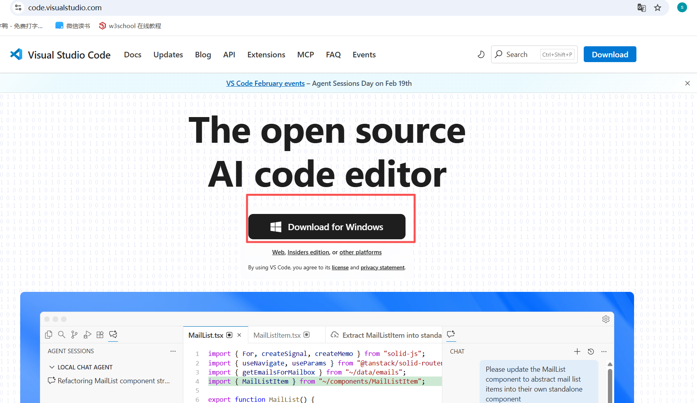697x403 pixels.
Task: Click the Visual Studio Code logo icon
Action: (x=16, y=54)
